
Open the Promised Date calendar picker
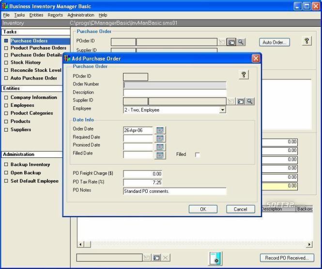coord(160,147)
